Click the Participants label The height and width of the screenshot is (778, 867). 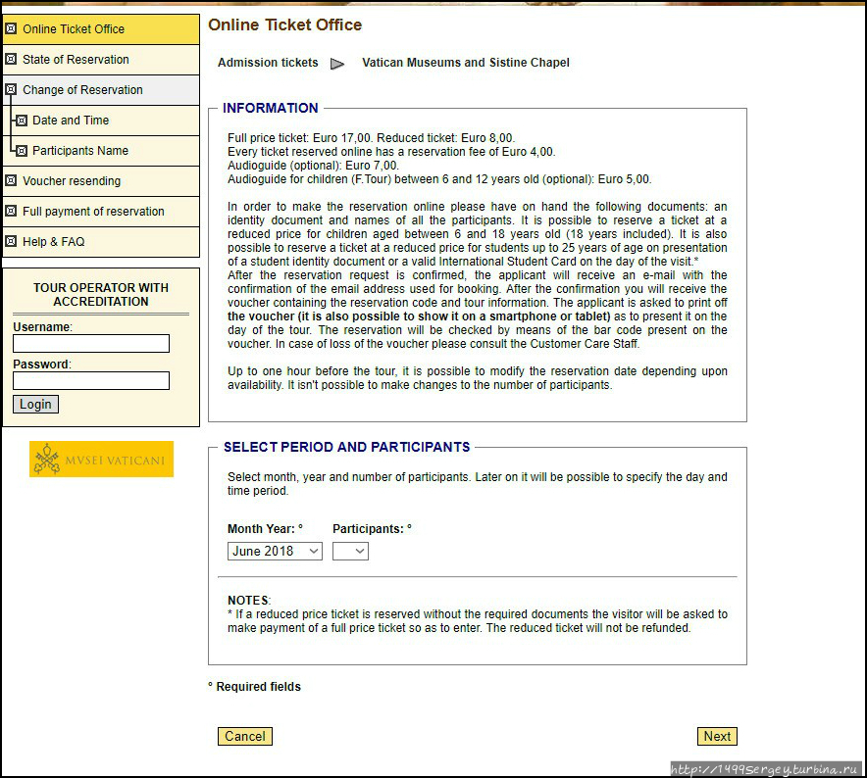tap(372, 529)
